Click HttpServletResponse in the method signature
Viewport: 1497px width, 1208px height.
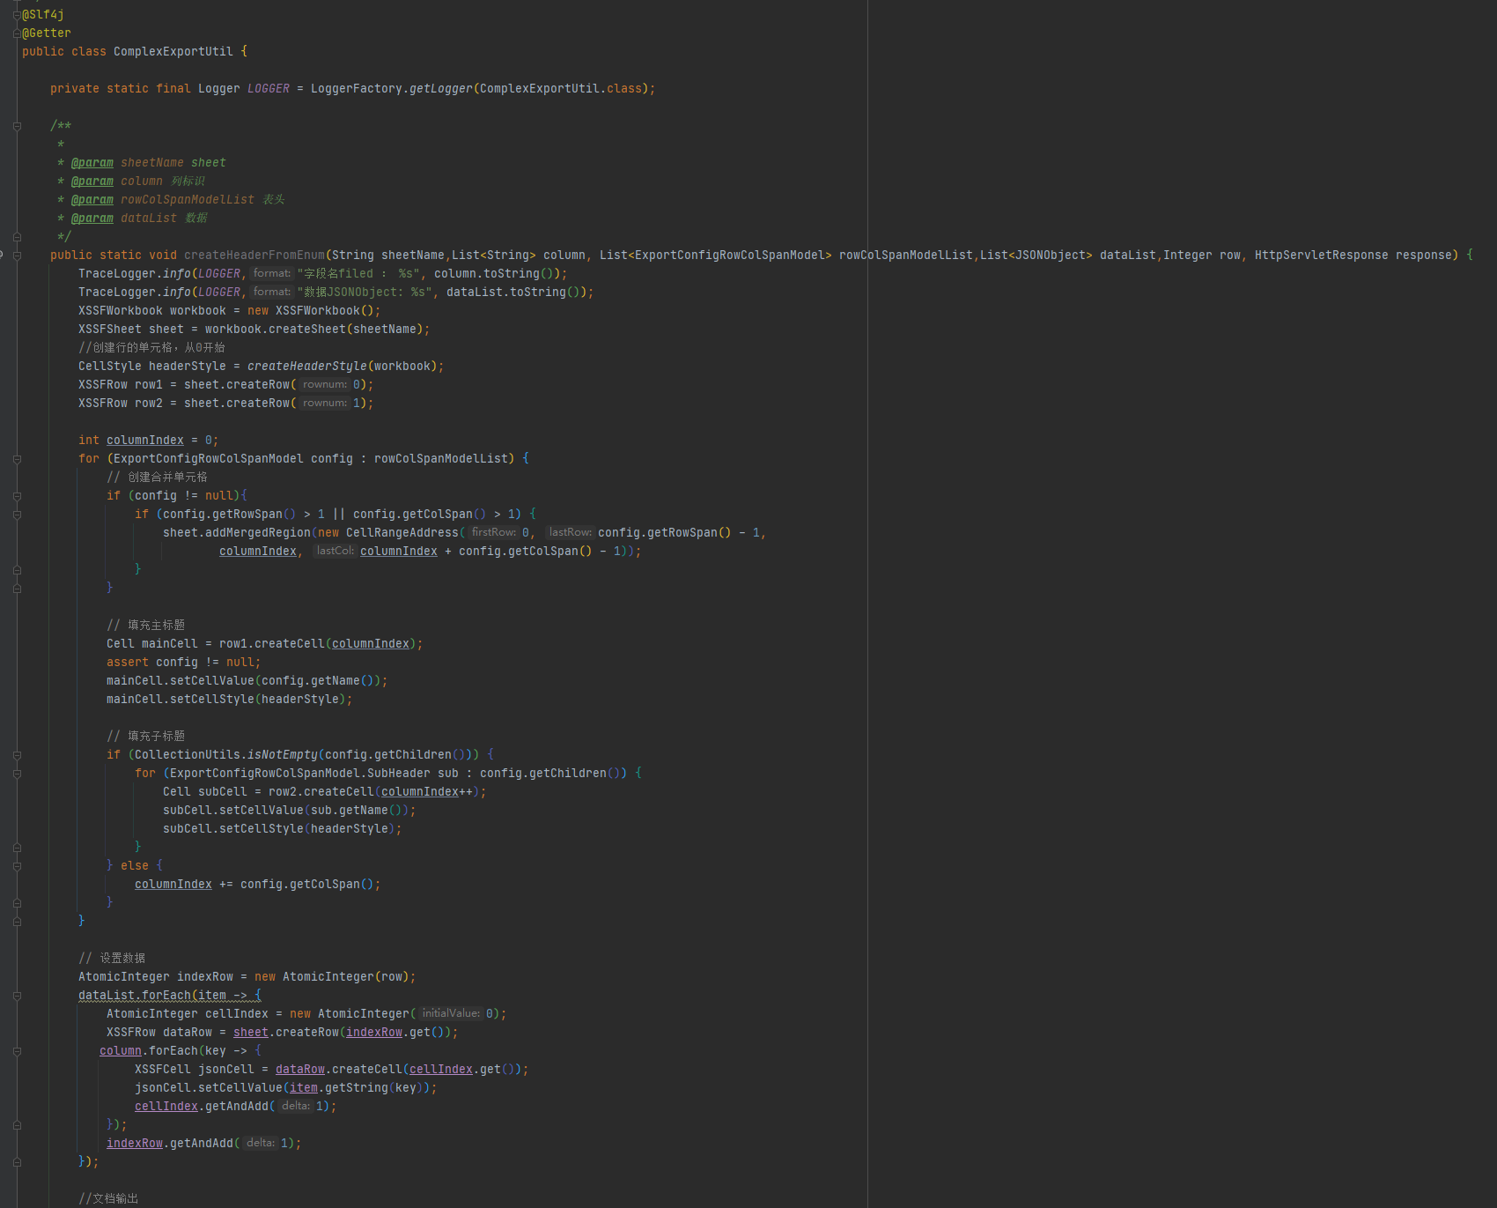pos(1322,256)
